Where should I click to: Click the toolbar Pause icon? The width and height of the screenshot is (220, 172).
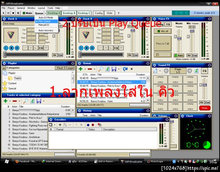point(8,13)
